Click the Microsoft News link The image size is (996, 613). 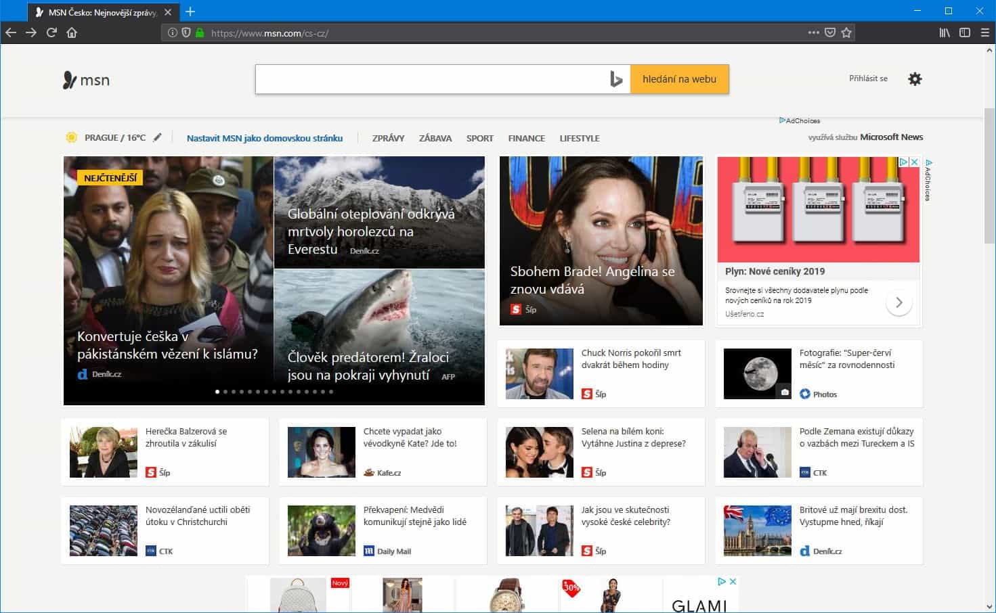point(891,137)
